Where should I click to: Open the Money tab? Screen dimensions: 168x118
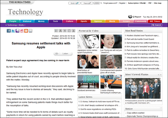click(x=41, y=21)
